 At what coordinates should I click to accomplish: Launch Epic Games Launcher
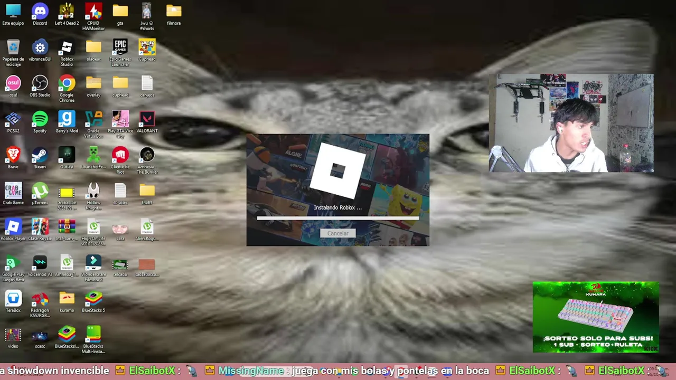pyautogui.click(x=120, y=53)
